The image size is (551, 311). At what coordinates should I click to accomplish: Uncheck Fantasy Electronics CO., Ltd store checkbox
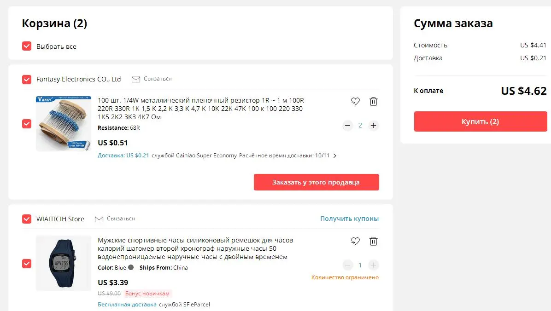[27, 79]
